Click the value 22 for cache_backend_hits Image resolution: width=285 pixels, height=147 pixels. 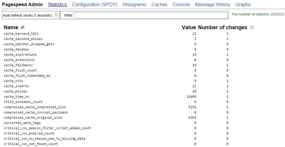(x=194, y=34)
